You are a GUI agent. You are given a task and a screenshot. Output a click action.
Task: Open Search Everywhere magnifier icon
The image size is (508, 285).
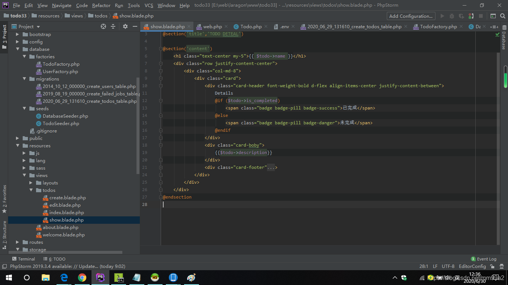tap(502, 16)
